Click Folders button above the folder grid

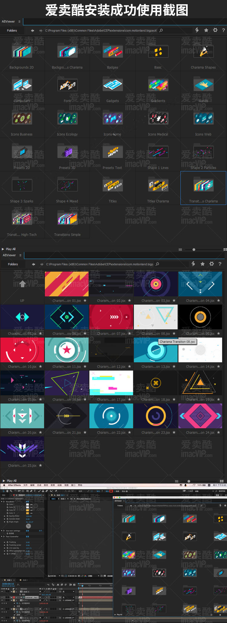(12, 31)
